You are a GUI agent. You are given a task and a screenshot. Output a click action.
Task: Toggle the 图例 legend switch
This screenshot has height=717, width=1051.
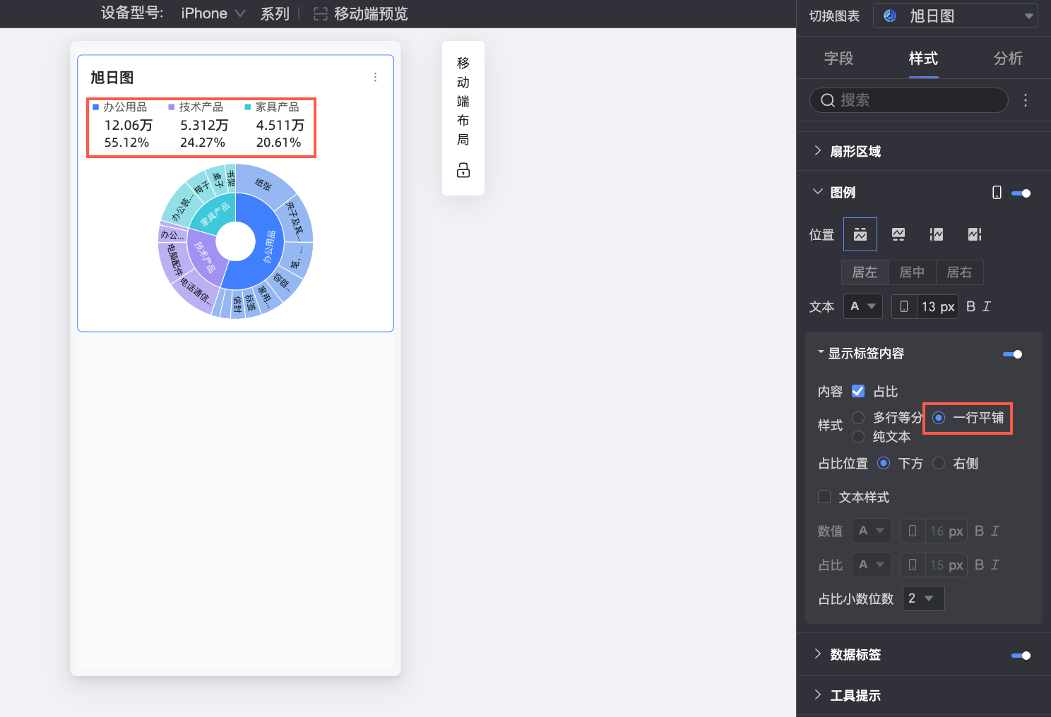(x=1021, y=193)
